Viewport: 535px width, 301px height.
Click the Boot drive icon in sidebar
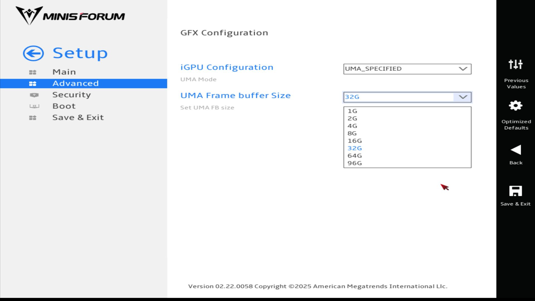pos(34,106)
